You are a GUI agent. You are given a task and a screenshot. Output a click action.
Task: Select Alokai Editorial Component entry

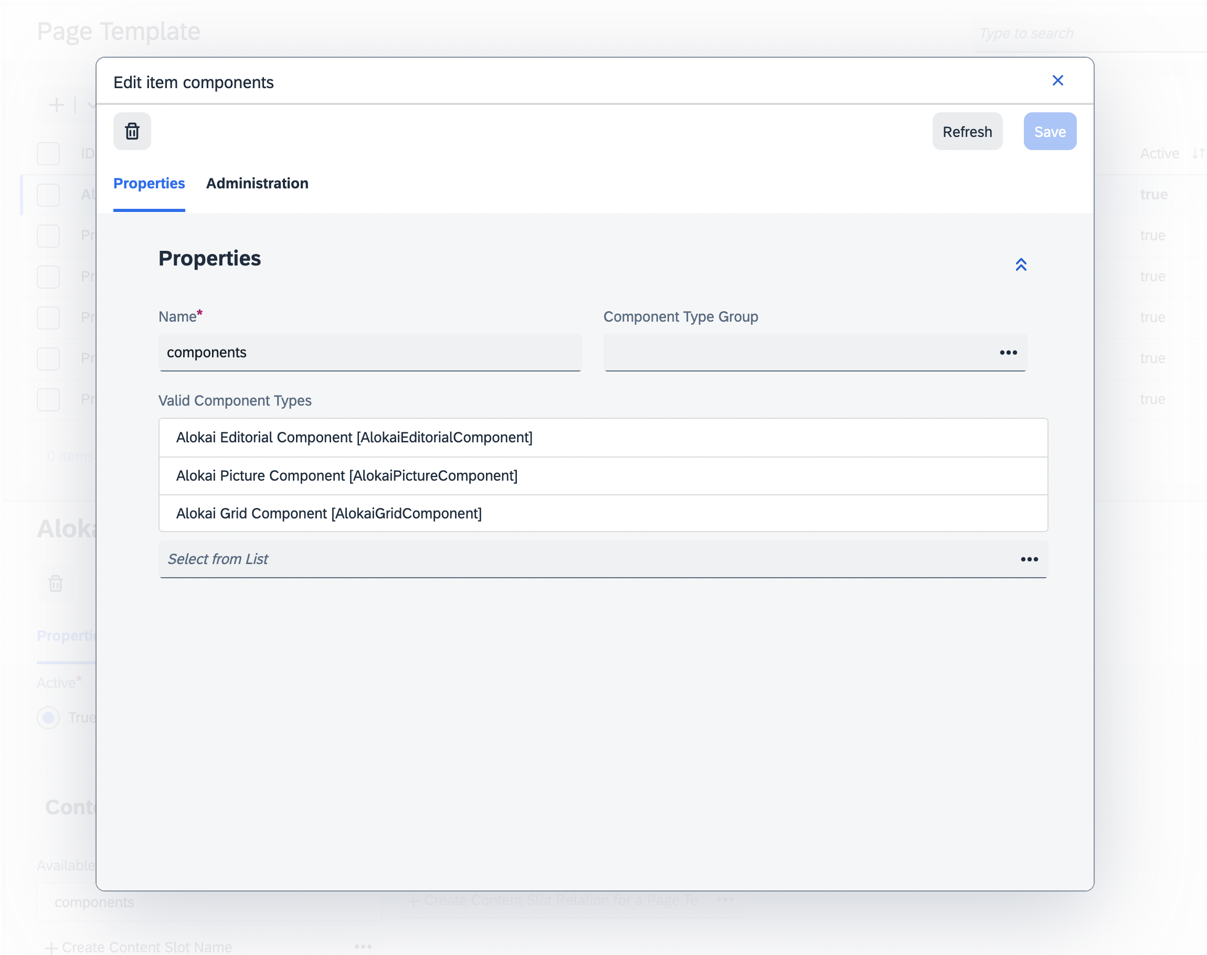602,437
